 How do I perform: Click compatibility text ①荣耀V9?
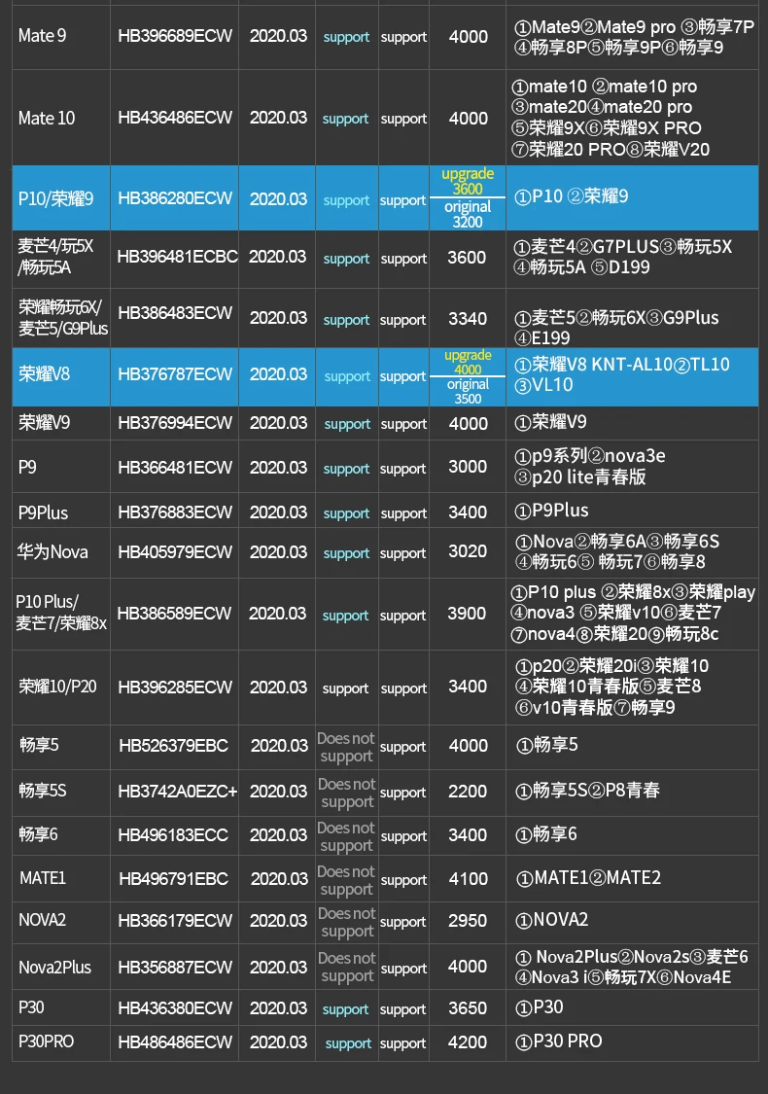coord(550,422)
